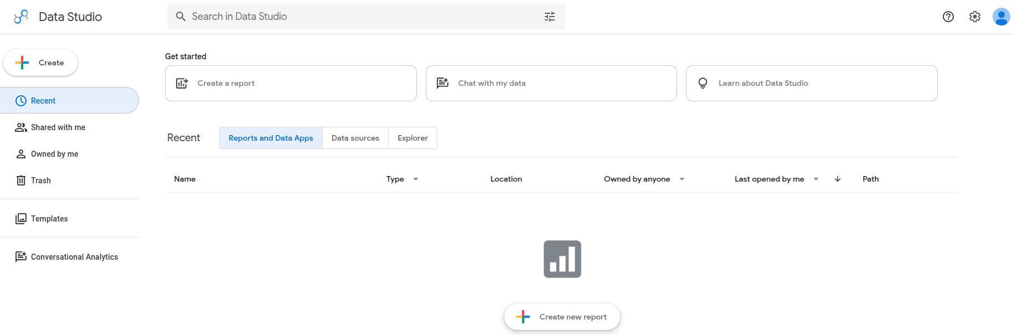The height and width of the screenshot is (335, 1012).
Task: Click the people icon for Shared with me
Action: [21, 127]
